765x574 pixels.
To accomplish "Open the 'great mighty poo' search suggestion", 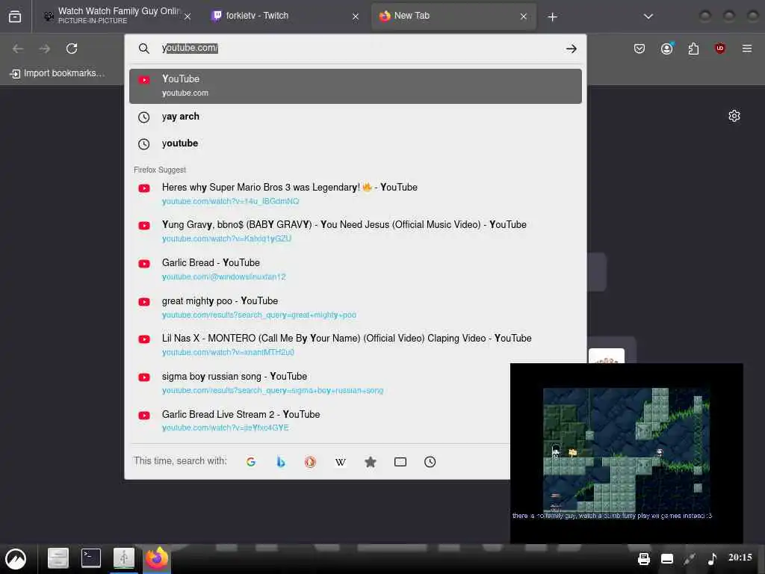I will (355, 307).
